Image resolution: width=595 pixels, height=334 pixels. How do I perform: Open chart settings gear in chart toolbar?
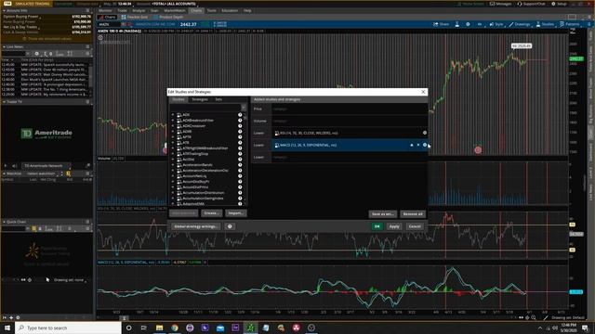point(468,24)
